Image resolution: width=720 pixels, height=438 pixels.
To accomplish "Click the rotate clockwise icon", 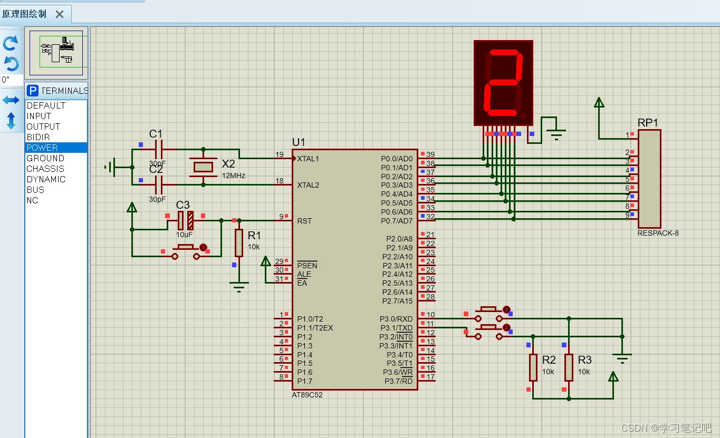I will click(11, 43).
